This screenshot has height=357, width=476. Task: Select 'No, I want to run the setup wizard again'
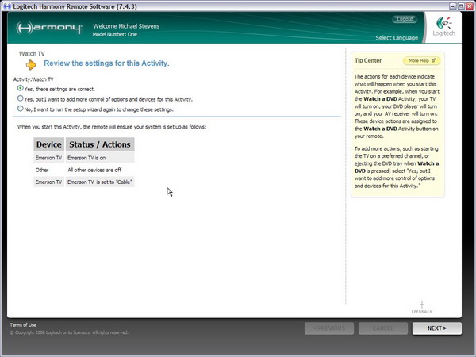(x=21, y=109)
